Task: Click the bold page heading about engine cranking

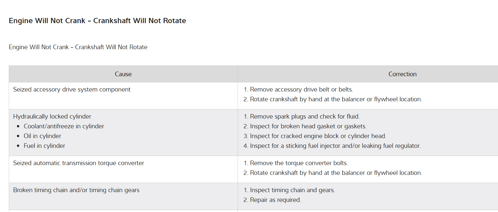Action: [x=97, y=21]
